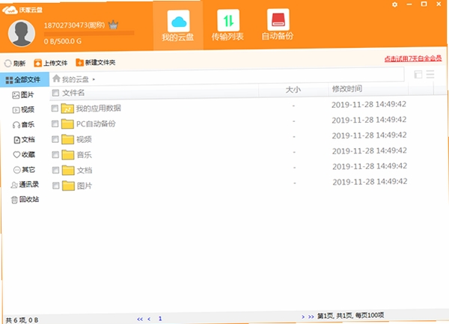Screen dimensions: 449x324
Task: Open the settings gear in the title bar
Action: tap(394, 4)
